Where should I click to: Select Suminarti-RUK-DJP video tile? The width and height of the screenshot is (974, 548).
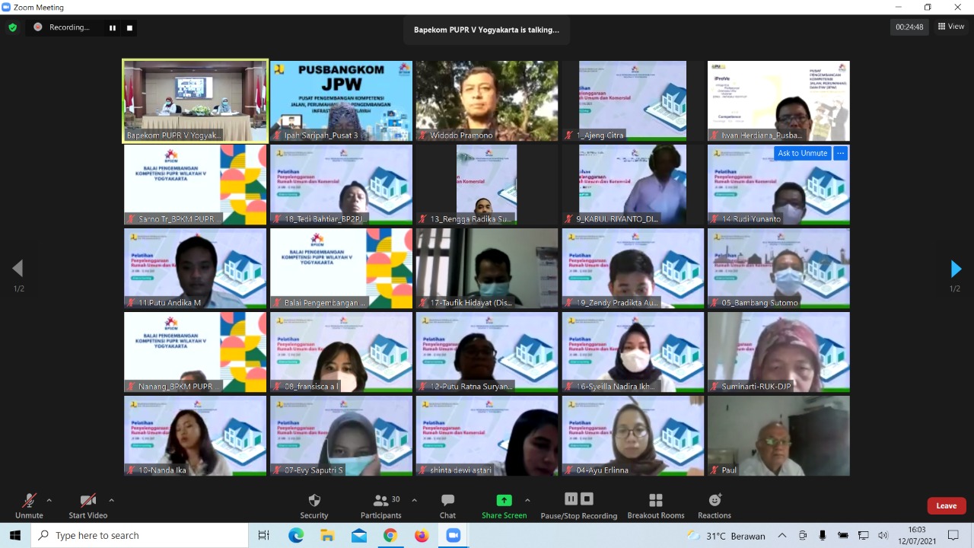pos(778,352)
